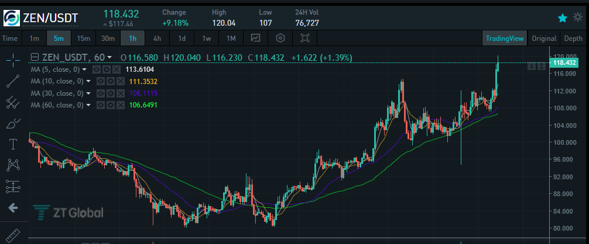Click the Low value 107
Viewport: 589px width, 244px height.
[x=266, y=23]
